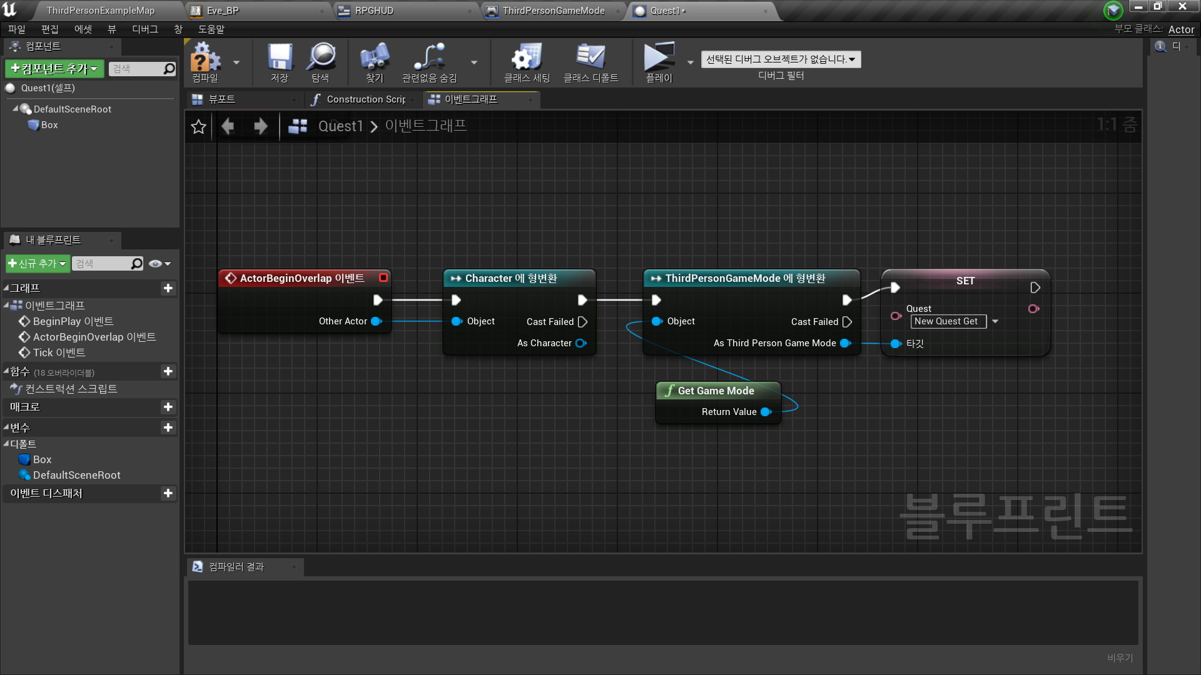Viewport: 1201px width, 675px height.
Task: Click the favorites star in the graph toolbar
Action: point(198,126)
